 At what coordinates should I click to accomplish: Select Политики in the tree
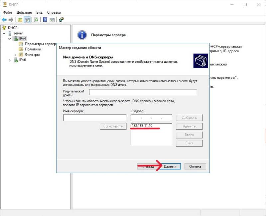coord(33,49)
